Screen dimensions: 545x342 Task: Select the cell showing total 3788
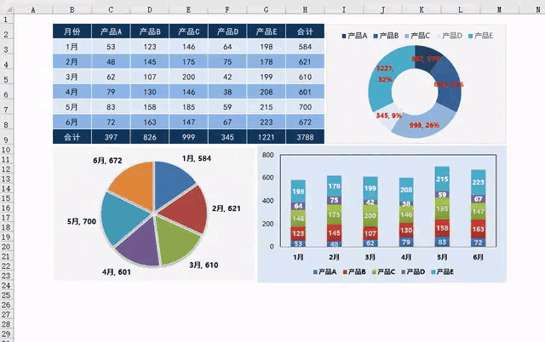click(x=305, y=137)
